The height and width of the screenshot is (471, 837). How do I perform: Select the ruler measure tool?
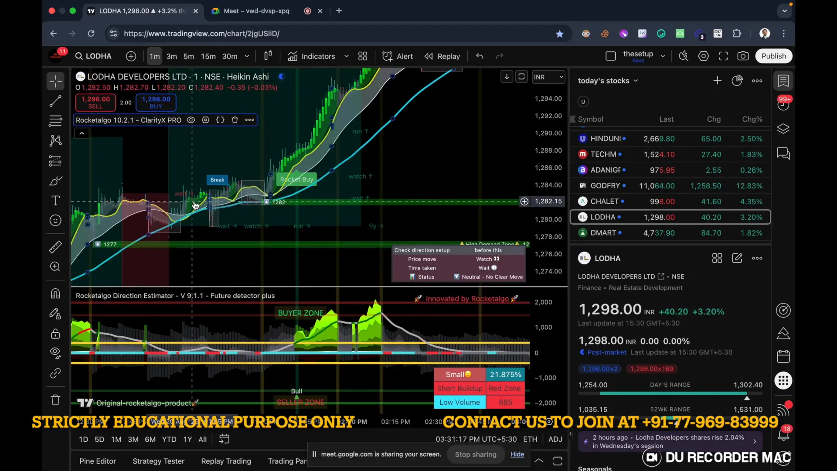pyautogui.click(x=55, y=247)
